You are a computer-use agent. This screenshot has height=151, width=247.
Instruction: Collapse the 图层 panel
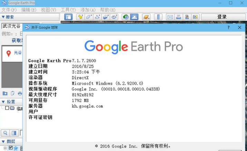pyautogui.click(x=3, y=142)
